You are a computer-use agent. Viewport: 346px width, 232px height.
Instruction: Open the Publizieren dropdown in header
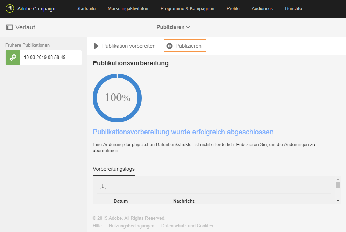point(173,27)
